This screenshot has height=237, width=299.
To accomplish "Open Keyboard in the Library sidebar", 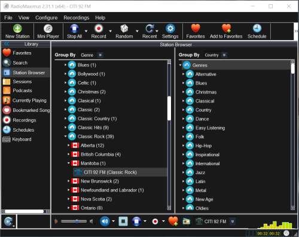I will click(x=26, y=139).
